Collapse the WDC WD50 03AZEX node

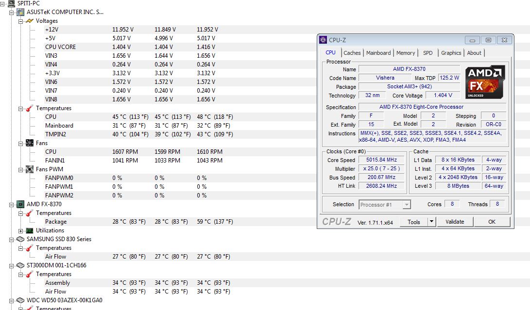tap(11, 301)
